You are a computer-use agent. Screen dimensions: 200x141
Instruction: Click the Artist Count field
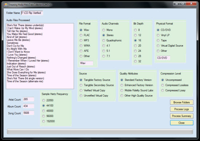pyautogui.click(x=28, y=99)
